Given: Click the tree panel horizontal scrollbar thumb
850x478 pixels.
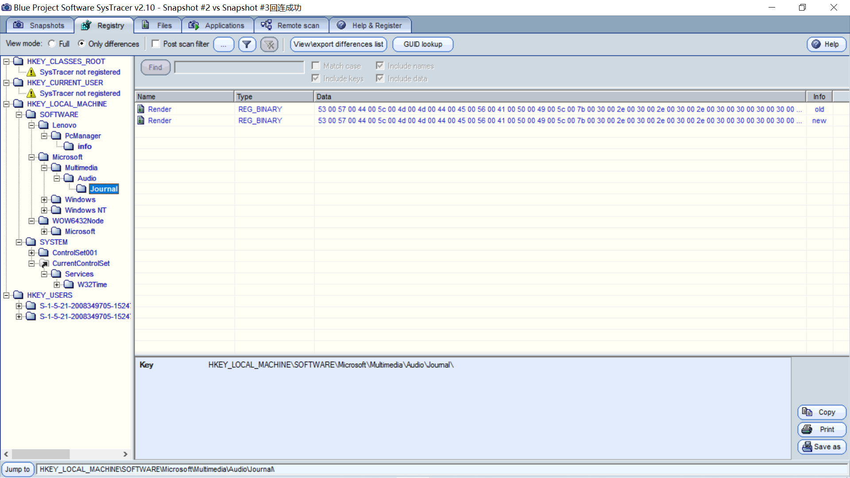Looking at the screenshot, I should pyautogui.click(x=41, y=454).
